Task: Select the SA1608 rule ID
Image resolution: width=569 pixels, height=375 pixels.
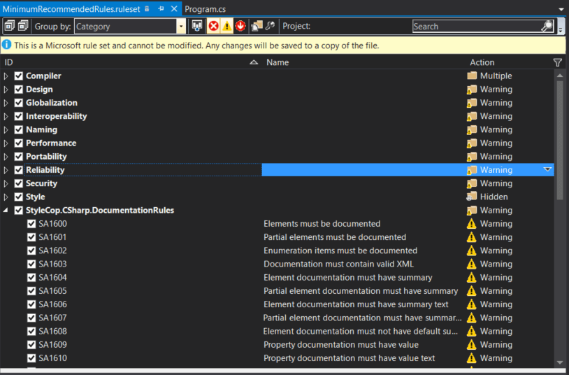Action: pyautogui.click(x=53, y=332)
